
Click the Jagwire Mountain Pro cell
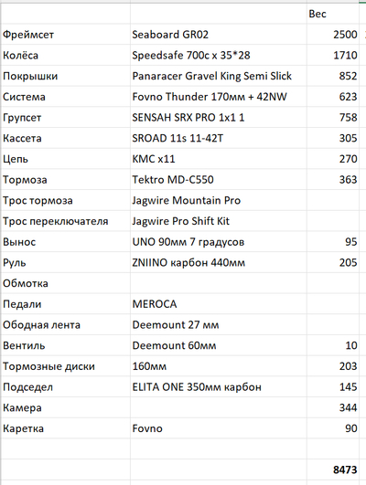tap(219, 200)
